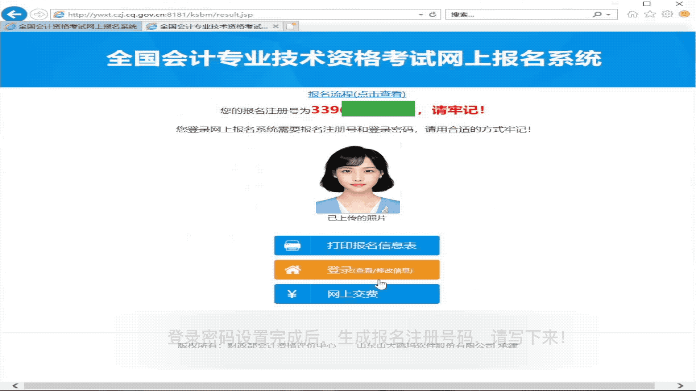Click the house icon on the 登录 button
696x391 pixels.
292,270
